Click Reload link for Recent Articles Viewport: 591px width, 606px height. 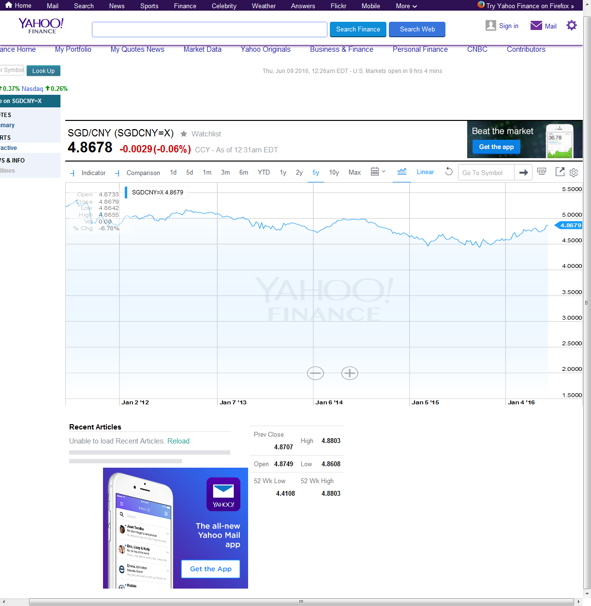point(178,441)
